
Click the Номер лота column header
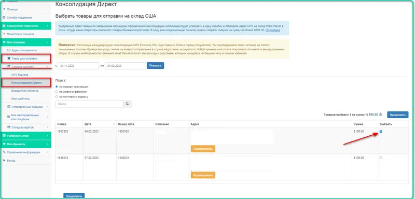tap(126, 124)
